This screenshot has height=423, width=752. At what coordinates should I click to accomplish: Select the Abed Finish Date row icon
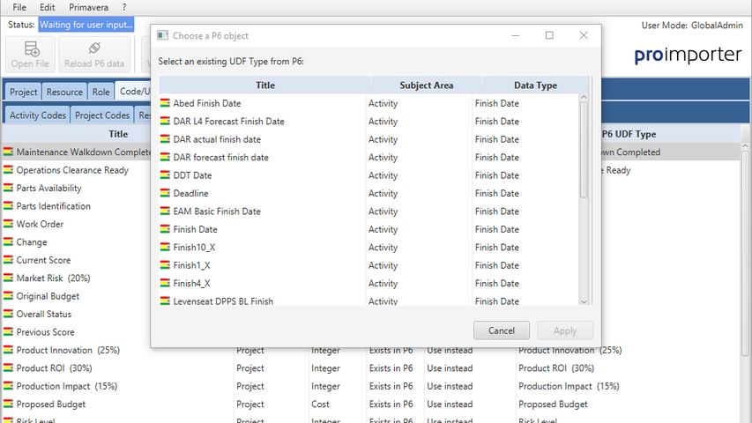click(165, 104)
